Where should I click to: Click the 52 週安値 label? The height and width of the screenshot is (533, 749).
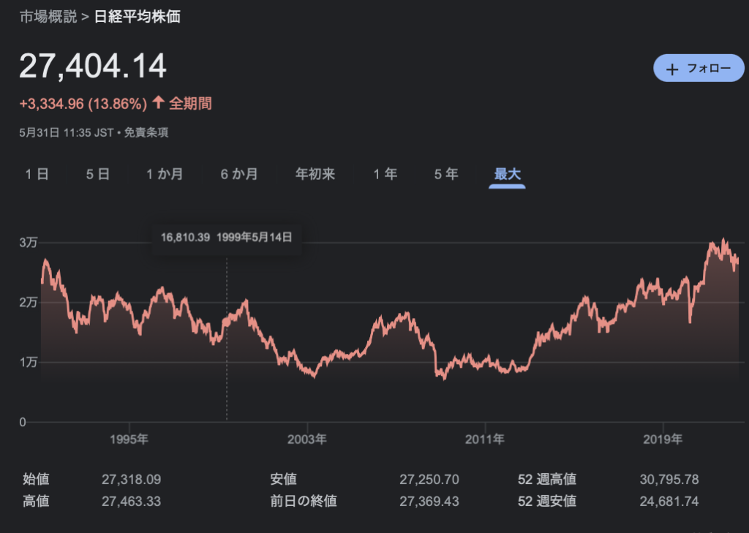tap(547, 501)
